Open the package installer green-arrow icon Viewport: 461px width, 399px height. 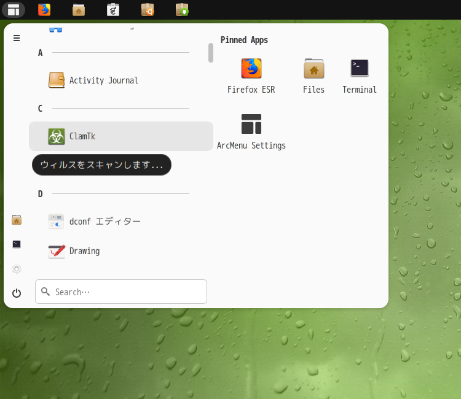(x=182, y=10)
